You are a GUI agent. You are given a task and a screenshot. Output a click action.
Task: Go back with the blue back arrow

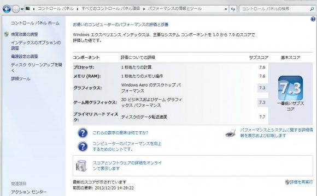coord(7,9)
